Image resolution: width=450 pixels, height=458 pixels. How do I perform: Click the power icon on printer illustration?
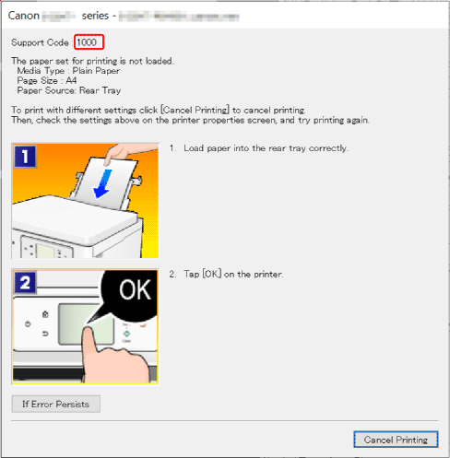coord(28,323)
